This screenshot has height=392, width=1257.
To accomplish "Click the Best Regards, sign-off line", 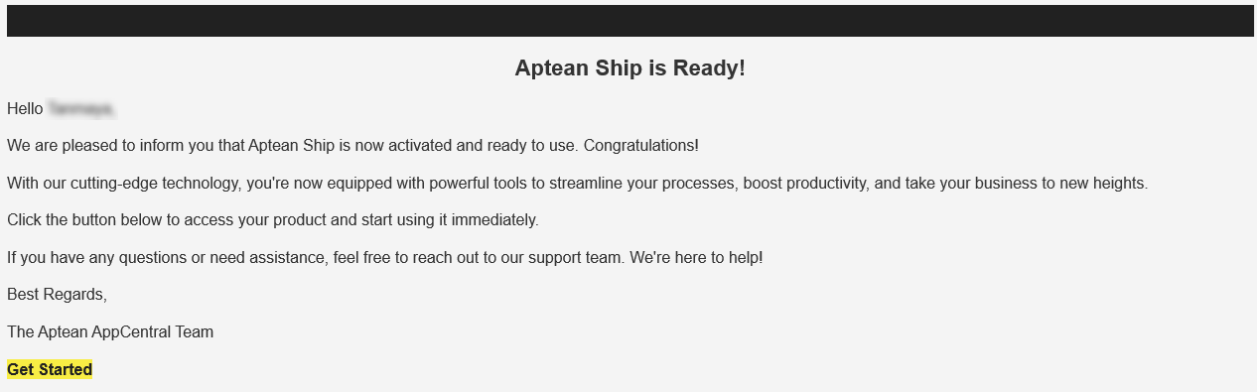I will 57,295.
